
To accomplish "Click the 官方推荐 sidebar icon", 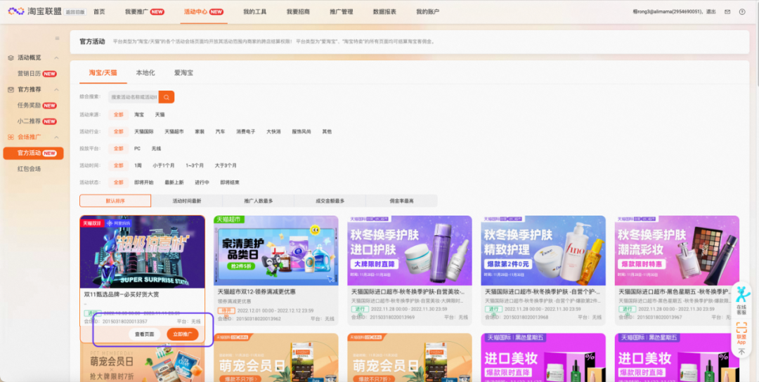I will (x=11, y=89).
